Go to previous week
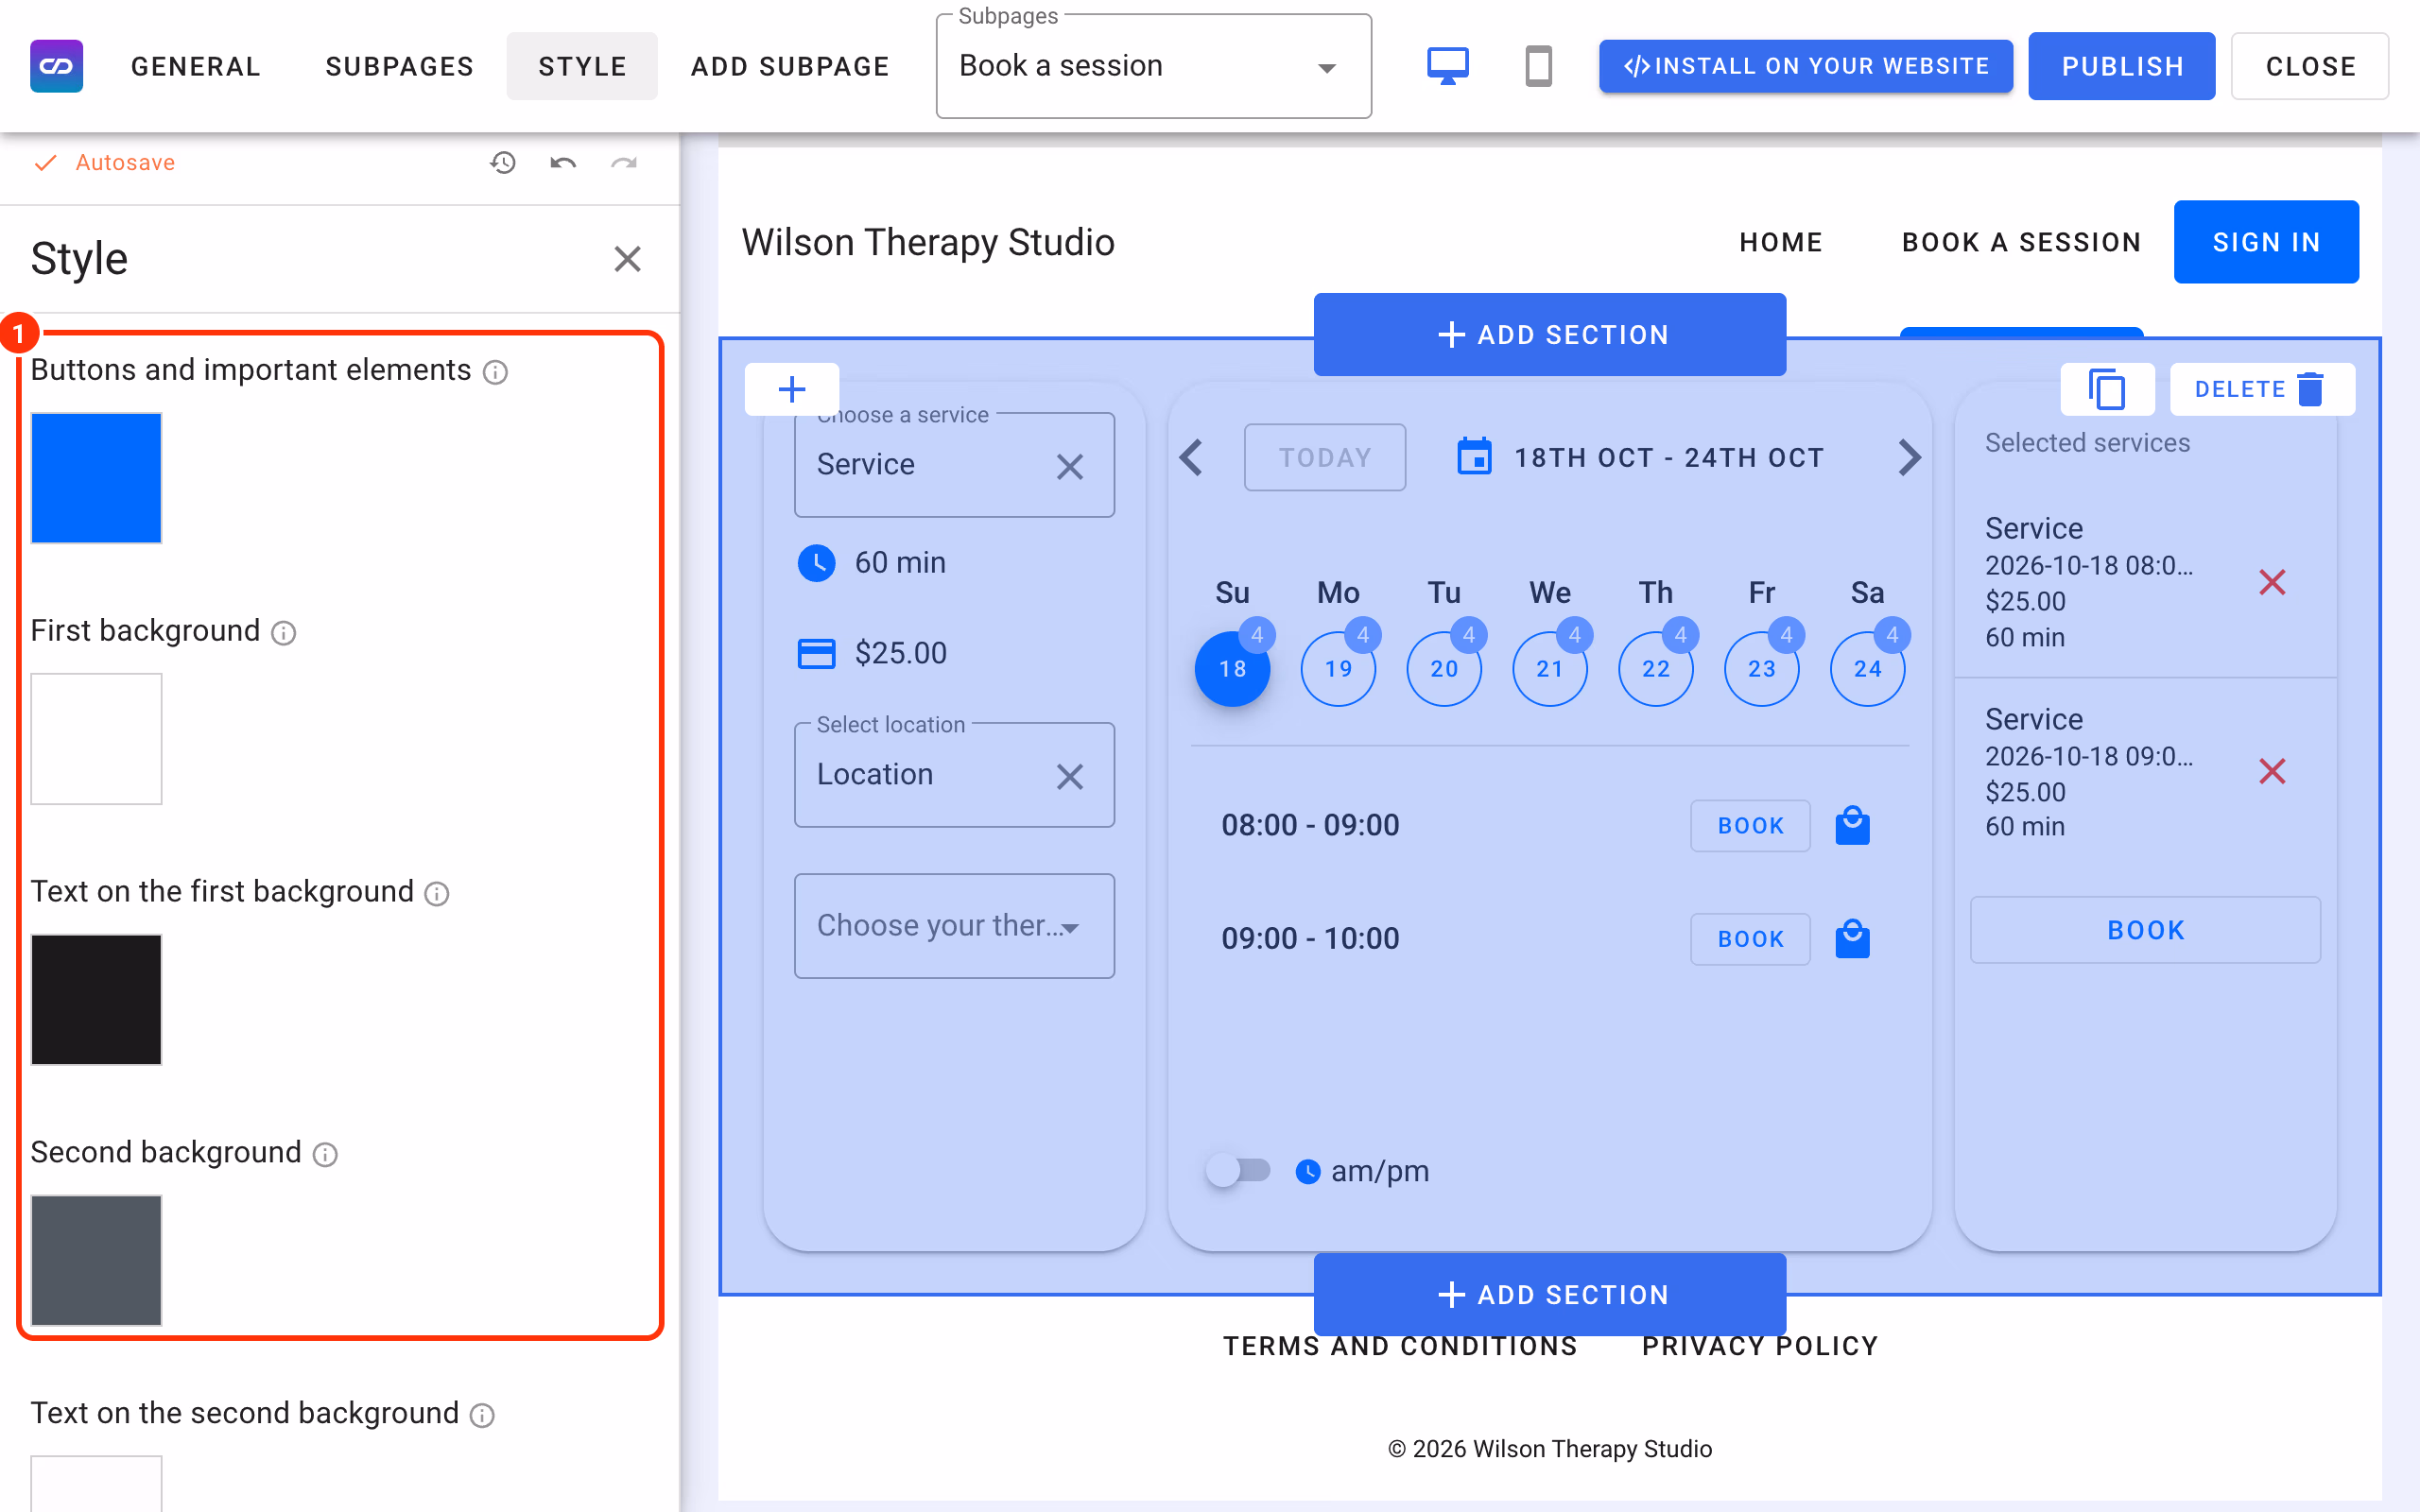The image size is (2420, 1512). [1191, 458]
